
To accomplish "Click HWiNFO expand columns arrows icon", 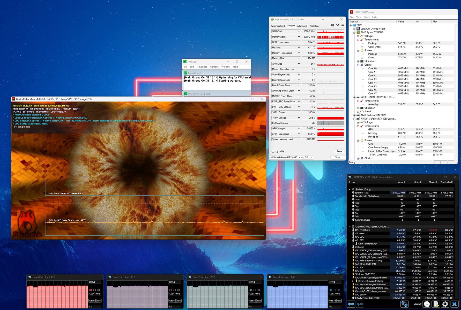I will click(x=351, y=304).
